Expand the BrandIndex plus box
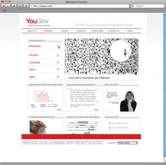Screen dimensions: 166x165 pos(58,46)
